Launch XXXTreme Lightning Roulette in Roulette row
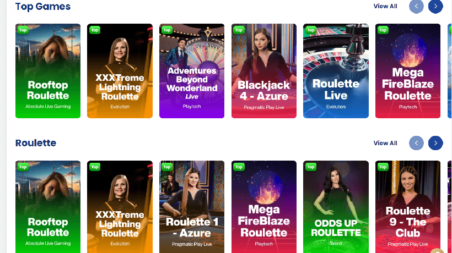 coord(120,207)
